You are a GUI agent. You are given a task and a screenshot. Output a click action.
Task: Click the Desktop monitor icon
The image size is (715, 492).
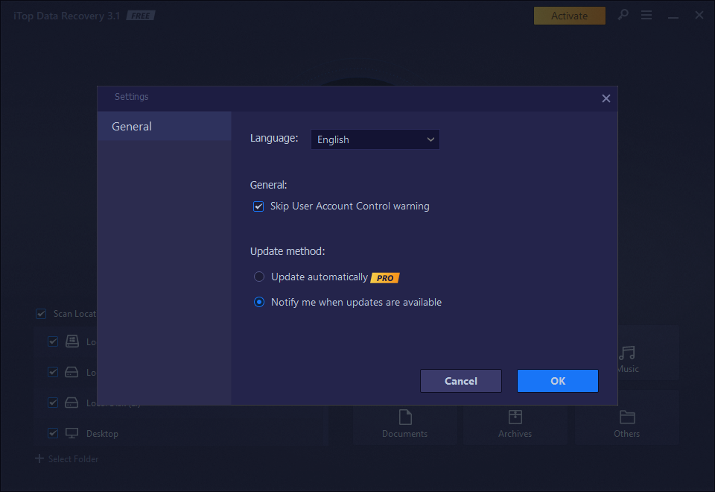71,433
